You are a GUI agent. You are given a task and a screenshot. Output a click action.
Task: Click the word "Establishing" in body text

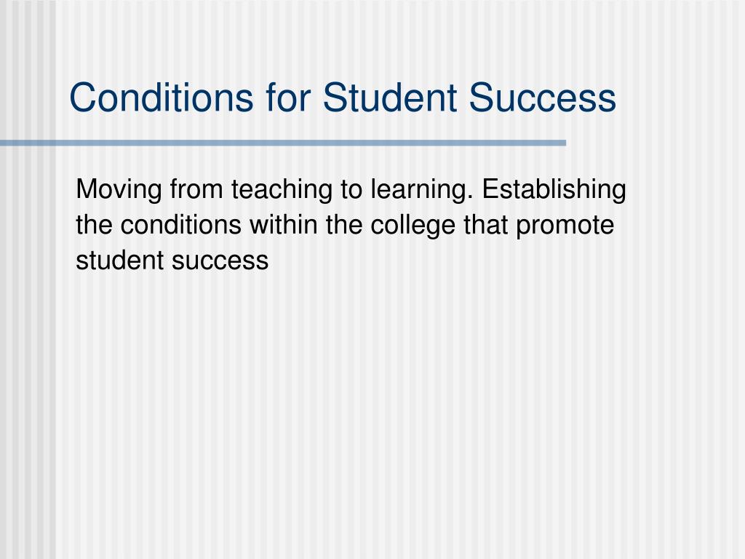554,190
